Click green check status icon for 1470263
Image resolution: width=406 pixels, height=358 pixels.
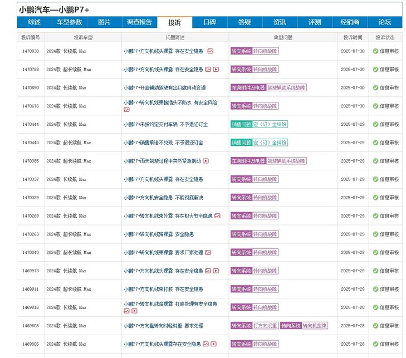375,234
